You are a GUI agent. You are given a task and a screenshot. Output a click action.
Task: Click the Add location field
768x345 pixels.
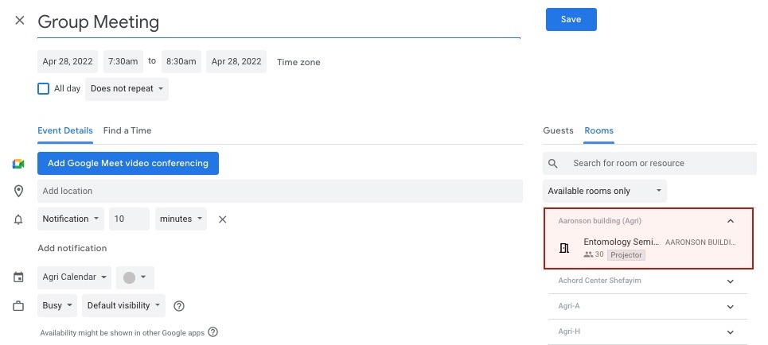point(280,191)
